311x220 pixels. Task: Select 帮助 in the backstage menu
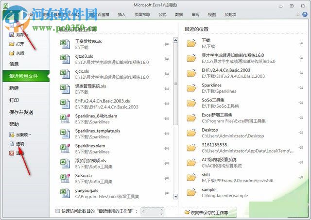click(26, 124)
